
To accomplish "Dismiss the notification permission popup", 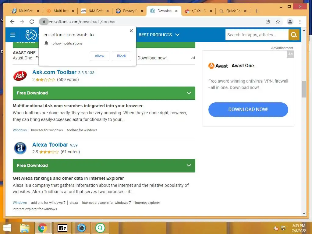I will (131, 31).
